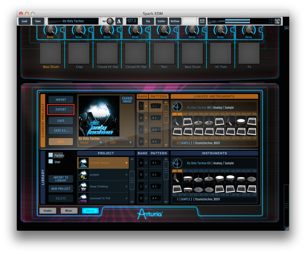Tap the Fx drum pad
This screenshot has height=254, width=306.
[x=249, y=53]
